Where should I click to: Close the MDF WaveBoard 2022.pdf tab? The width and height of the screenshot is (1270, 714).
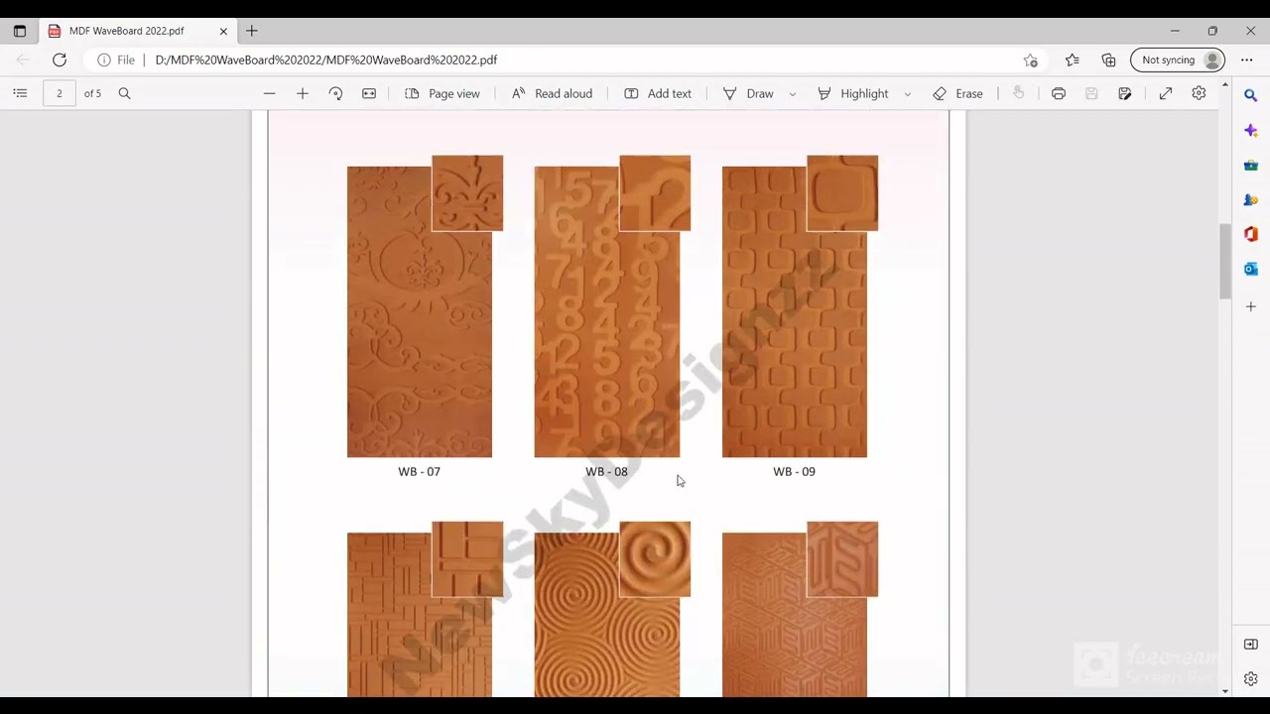[223, 31]
